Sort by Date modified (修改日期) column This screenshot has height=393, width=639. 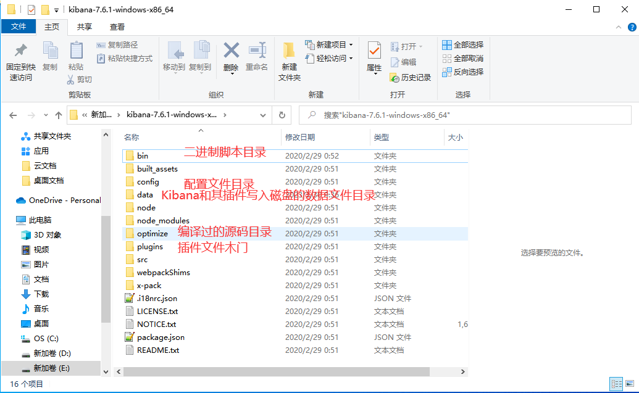[300, 138]
